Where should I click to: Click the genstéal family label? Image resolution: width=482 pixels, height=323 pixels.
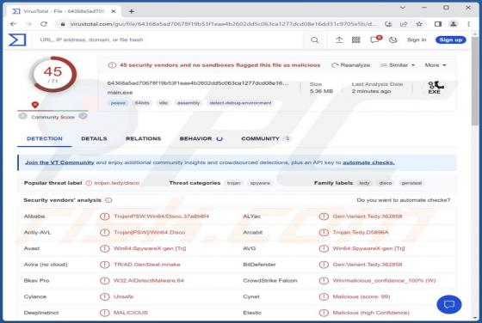411,183
